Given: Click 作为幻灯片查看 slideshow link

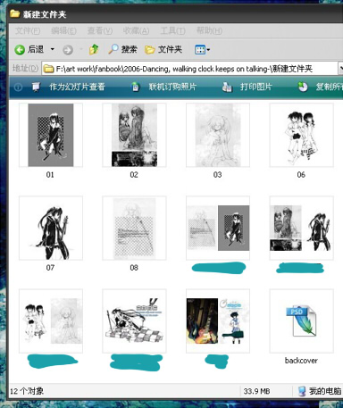Looking at the screenshot, I should 77,87.
